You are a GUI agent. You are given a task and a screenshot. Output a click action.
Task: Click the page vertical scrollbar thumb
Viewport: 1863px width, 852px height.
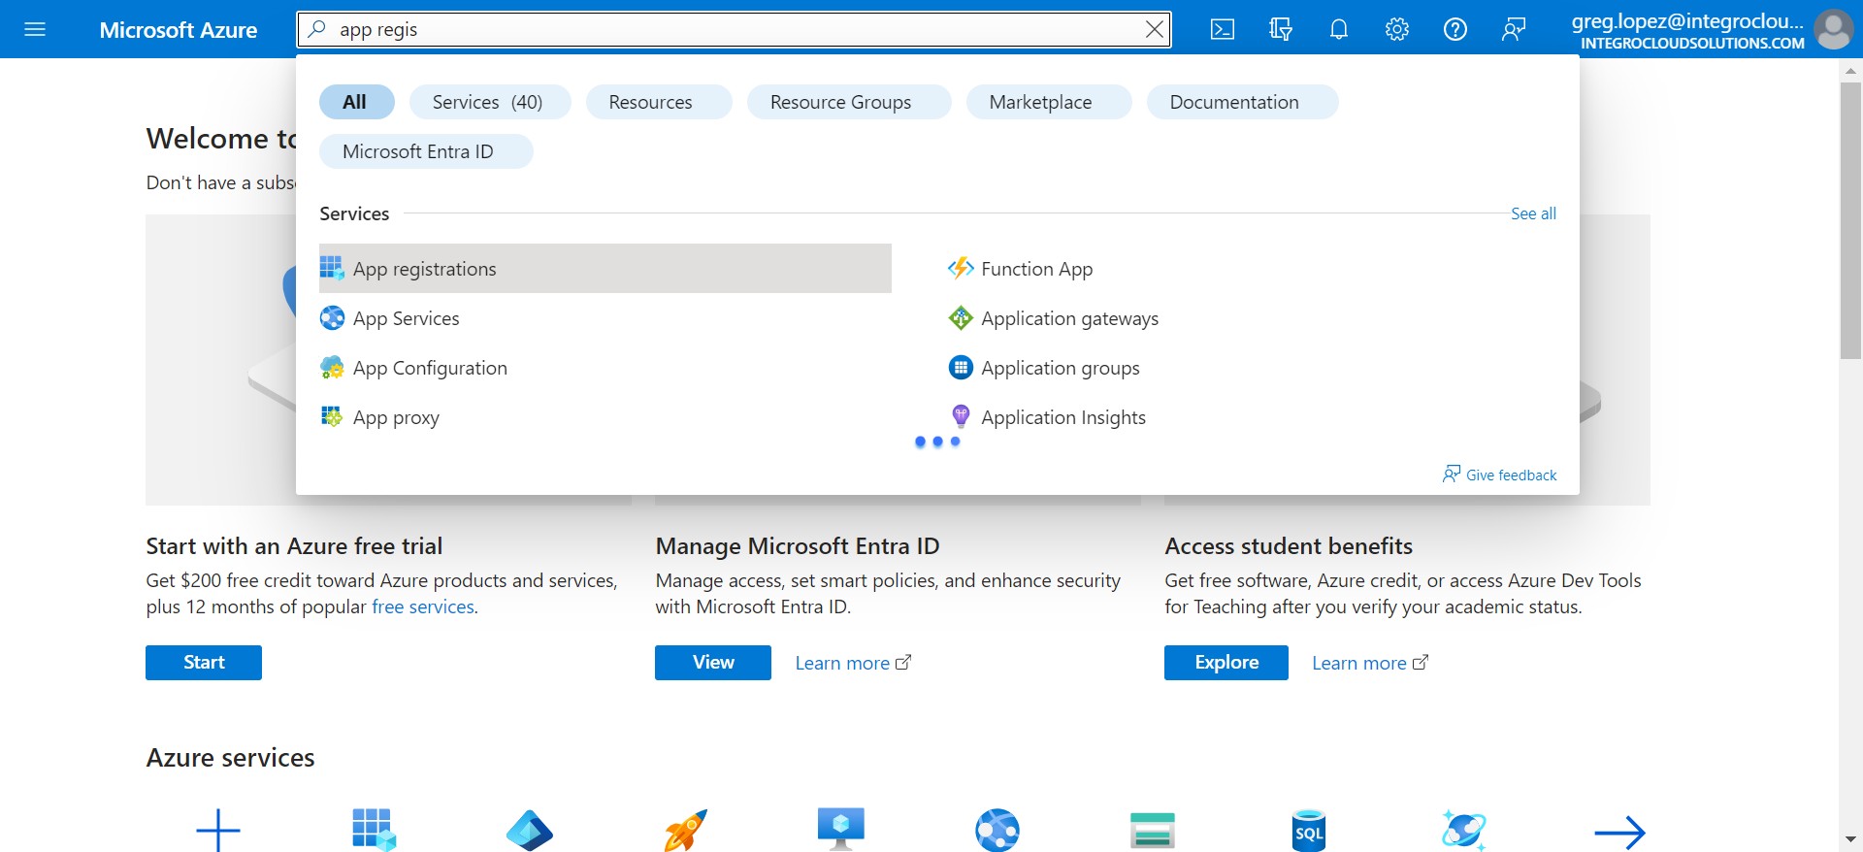pos(1850,220)
